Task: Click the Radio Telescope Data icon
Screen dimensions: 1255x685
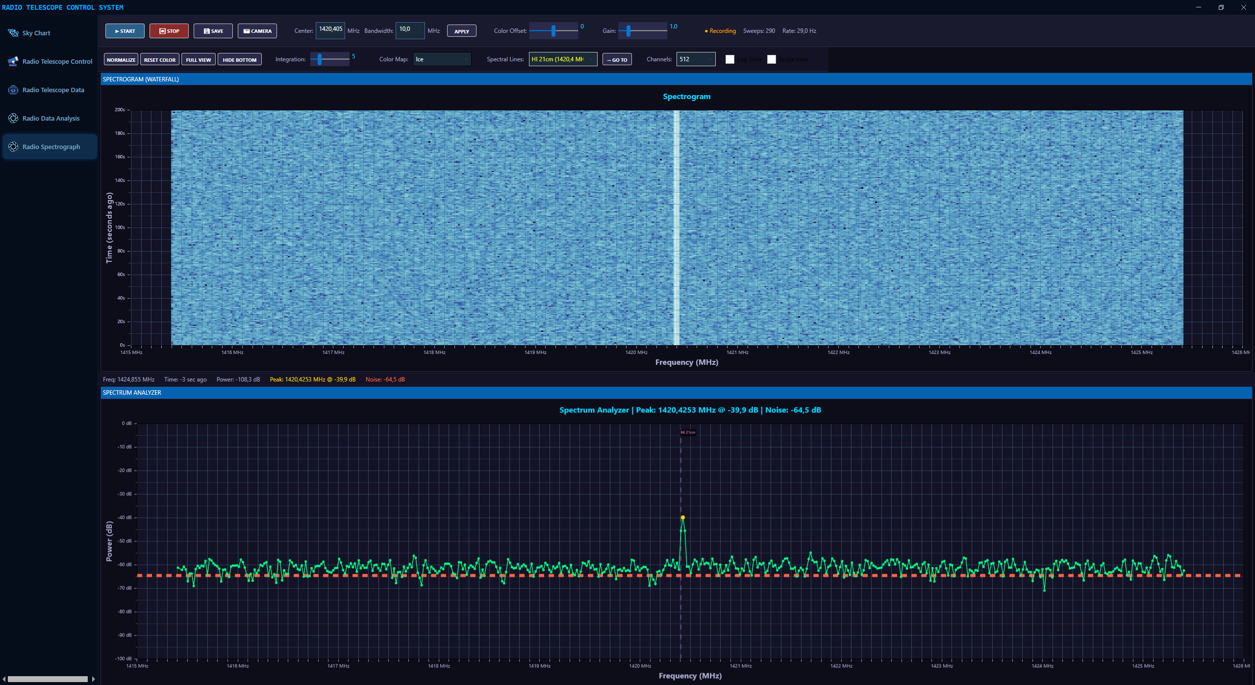Action: tap(13, 90)
